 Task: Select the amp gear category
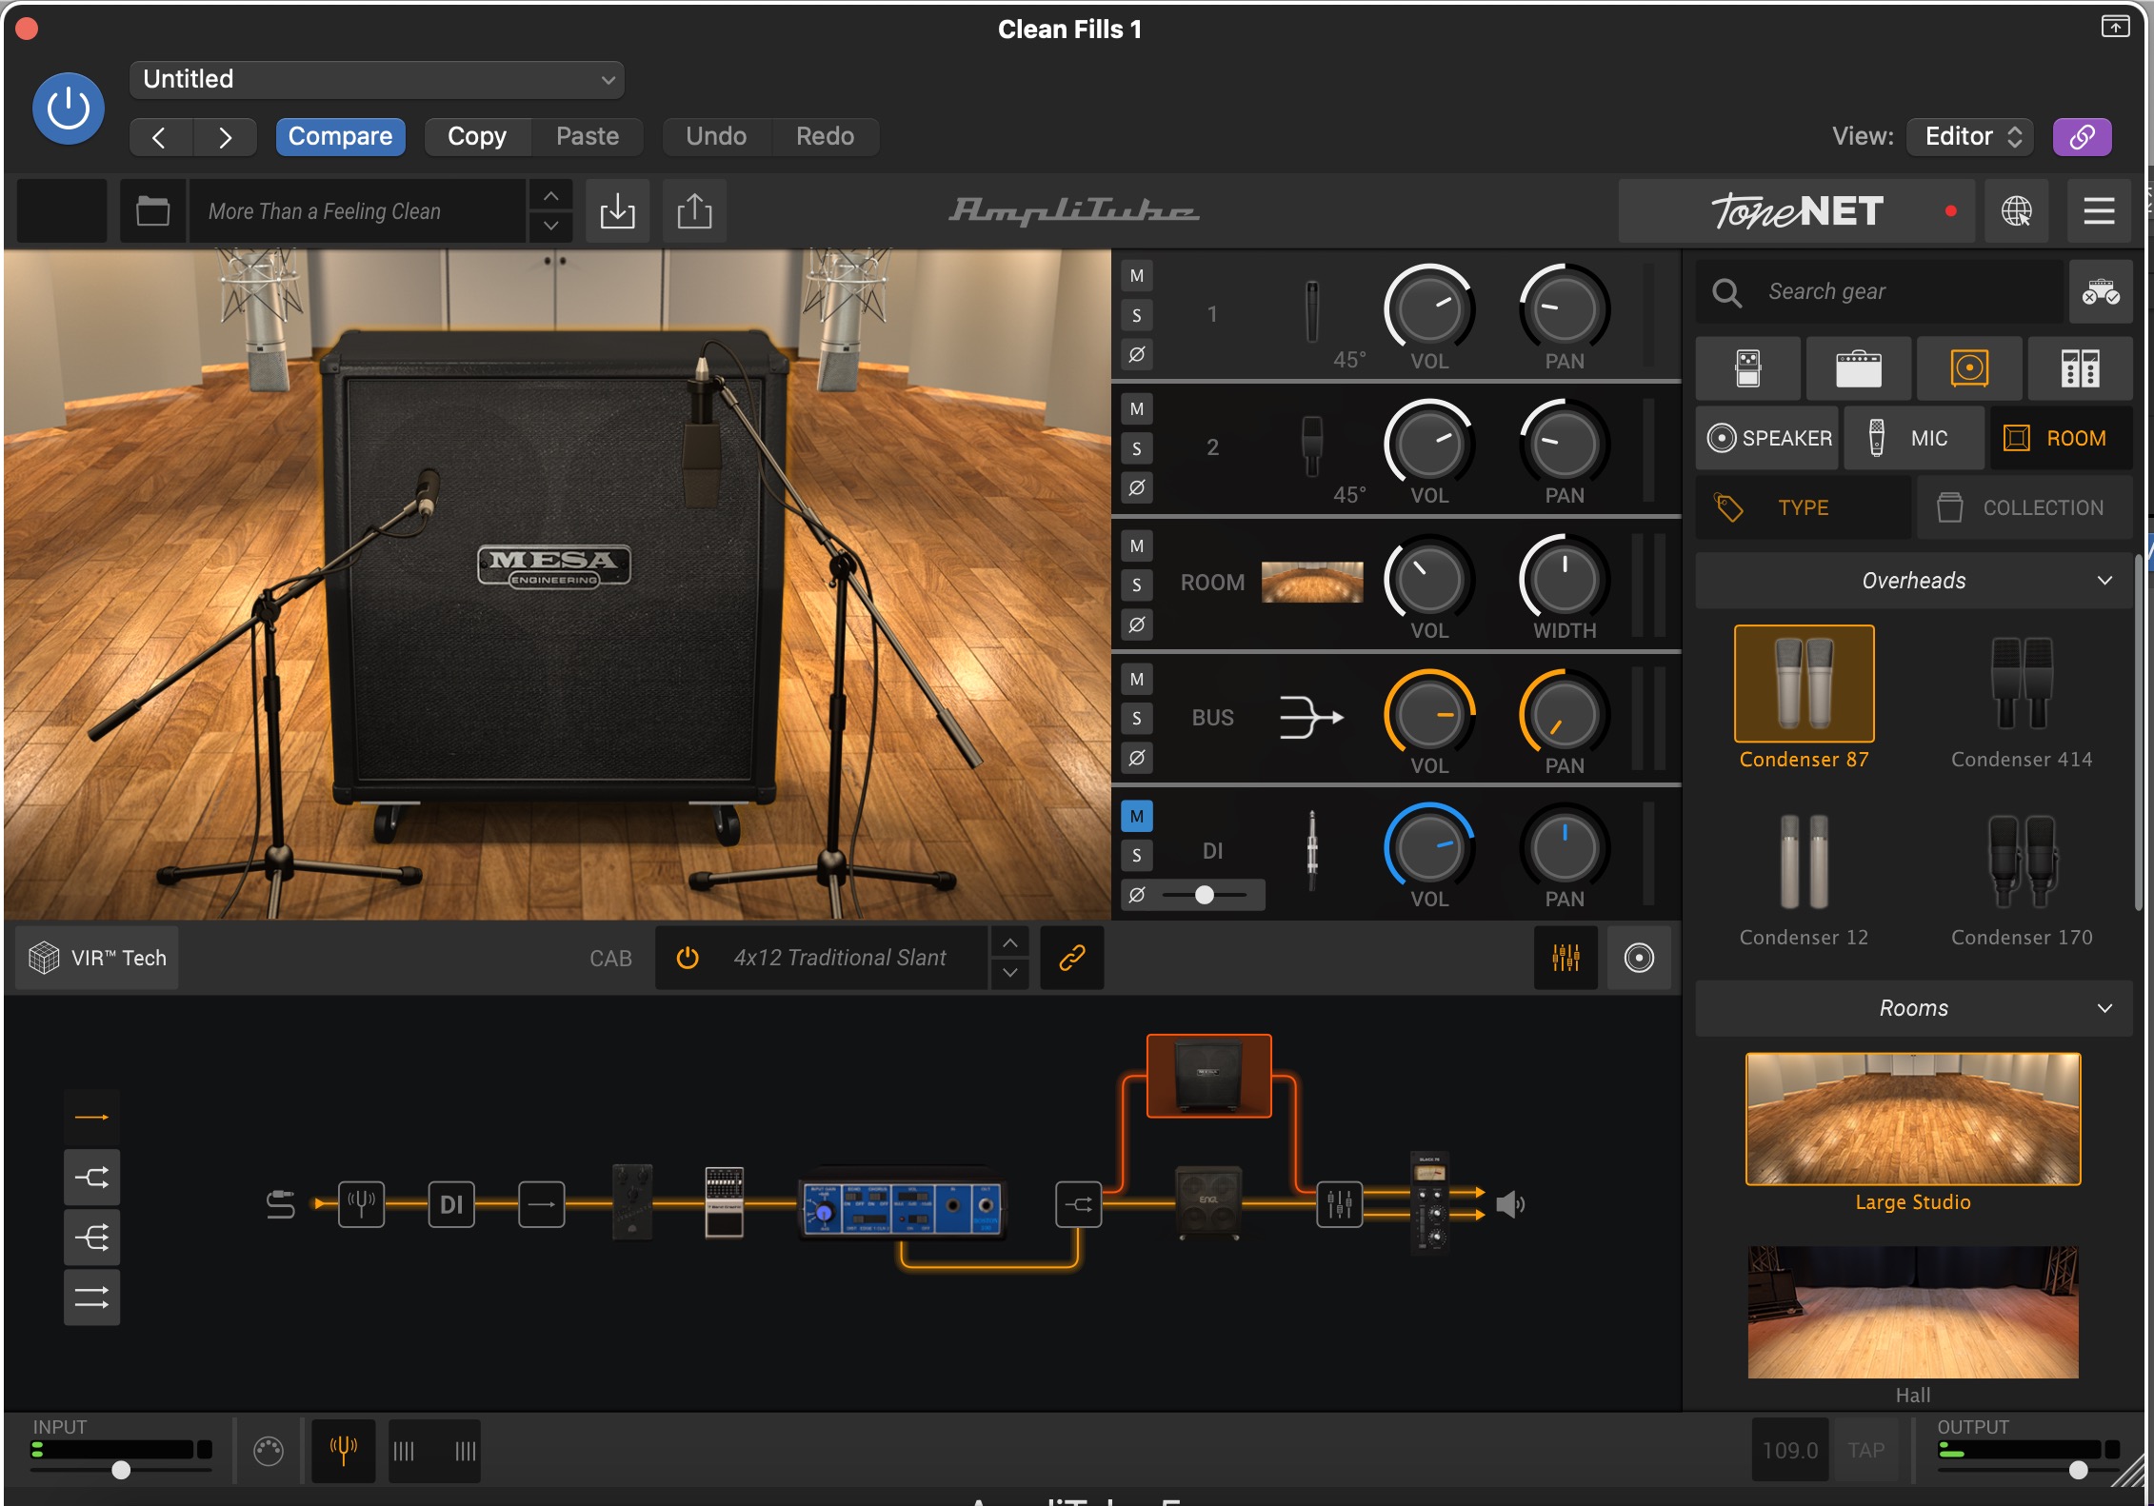1858,367
